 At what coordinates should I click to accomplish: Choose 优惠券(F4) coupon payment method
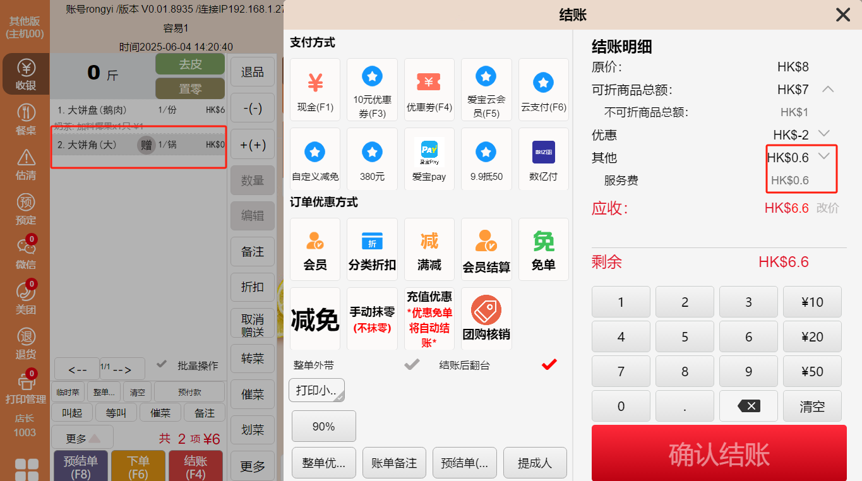[429, 89]
